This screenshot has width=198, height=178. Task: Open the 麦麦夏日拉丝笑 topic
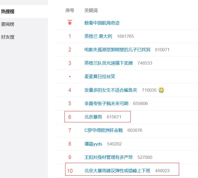pyautogui.click(x=100, y=76)
